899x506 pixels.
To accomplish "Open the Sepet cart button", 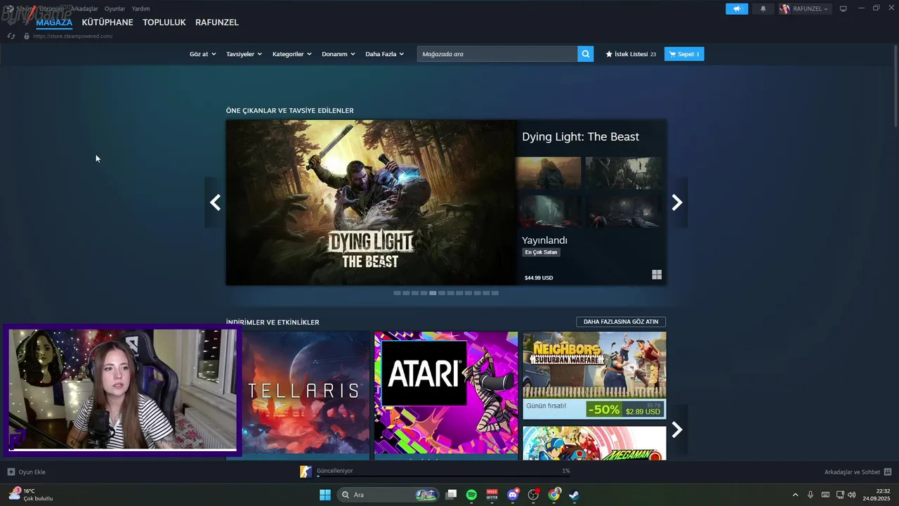I will [684, 54].
